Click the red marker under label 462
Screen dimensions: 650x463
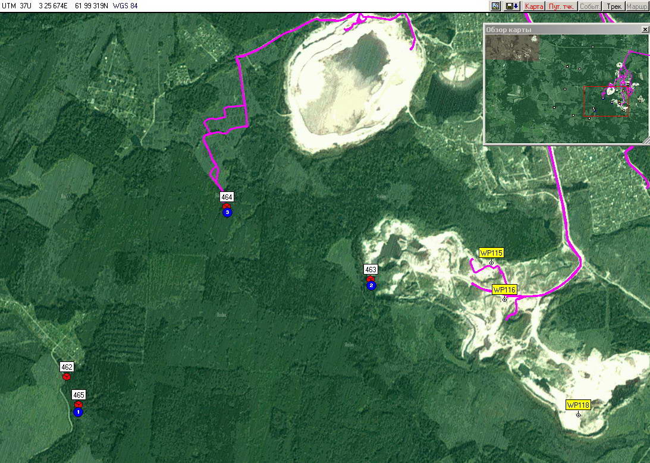(67, 376)
